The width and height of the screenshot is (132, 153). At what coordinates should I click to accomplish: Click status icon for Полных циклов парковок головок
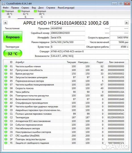pyautogui.click(x=6, y=114)
